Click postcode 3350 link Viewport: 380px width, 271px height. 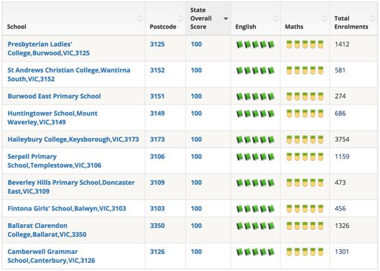158,226
